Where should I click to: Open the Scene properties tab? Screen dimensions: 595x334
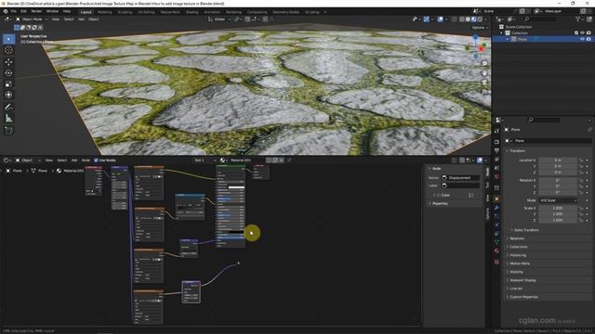[x=496, y=168]
